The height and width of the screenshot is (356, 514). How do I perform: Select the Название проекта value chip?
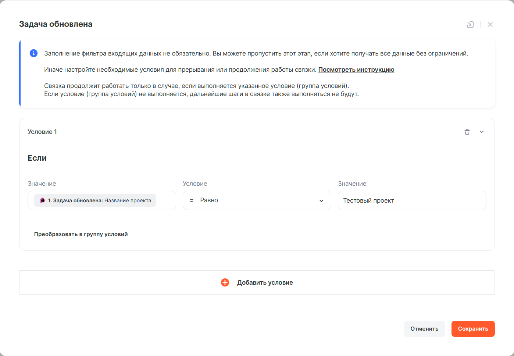(99, 200)
